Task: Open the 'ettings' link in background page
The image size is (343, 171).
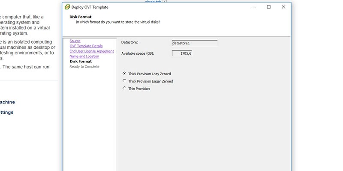Action: tap(6, 112)
